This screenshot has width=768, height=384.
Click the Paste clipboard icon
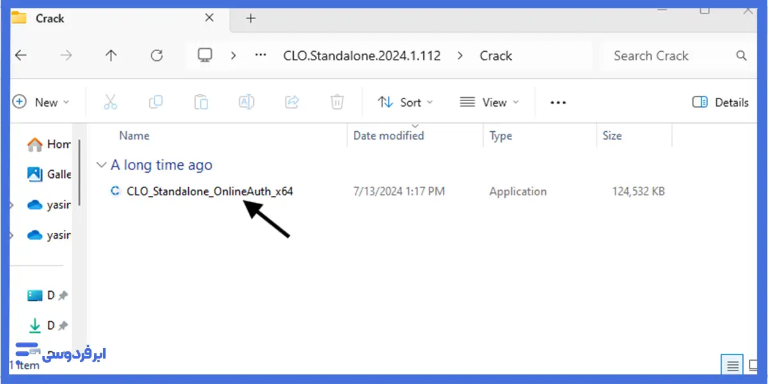(x=201, y=102)
